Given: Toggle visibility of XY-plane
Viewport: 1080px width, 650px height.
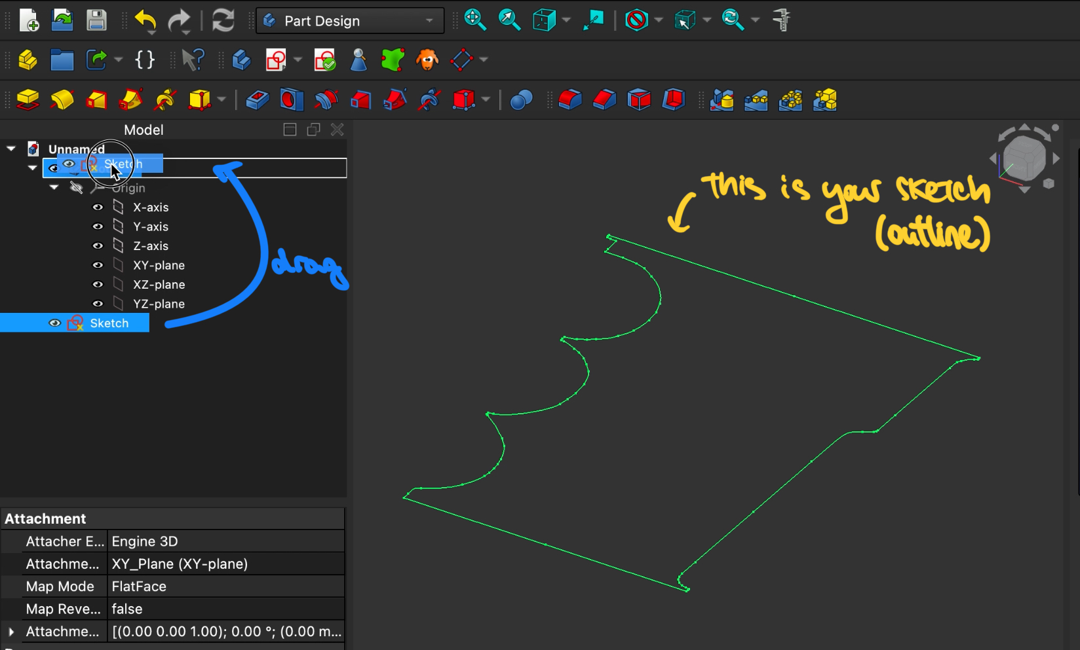Looking at the screenshot, I should 98,265.
